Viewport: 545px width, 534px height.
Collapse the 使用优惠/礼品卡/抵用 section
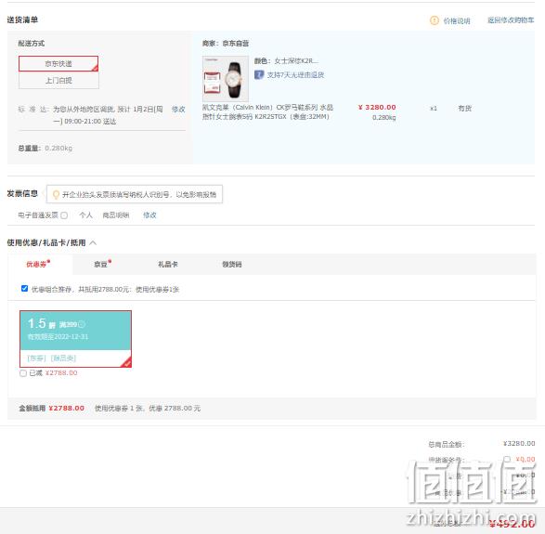click(x=93, y=242)
